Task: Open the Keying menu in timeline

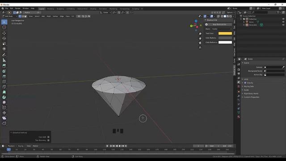Action: coord(21,146)
